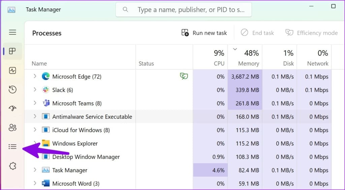This screenshot has height=190, width=345.
Task: Click the 4.6% CPU value
Action: [x=218, y=170]
